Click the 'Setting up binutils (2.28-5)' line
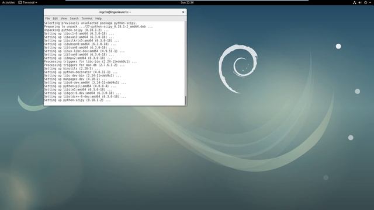The height and width of the screenshot is (210, 374). tap(72, 69)
